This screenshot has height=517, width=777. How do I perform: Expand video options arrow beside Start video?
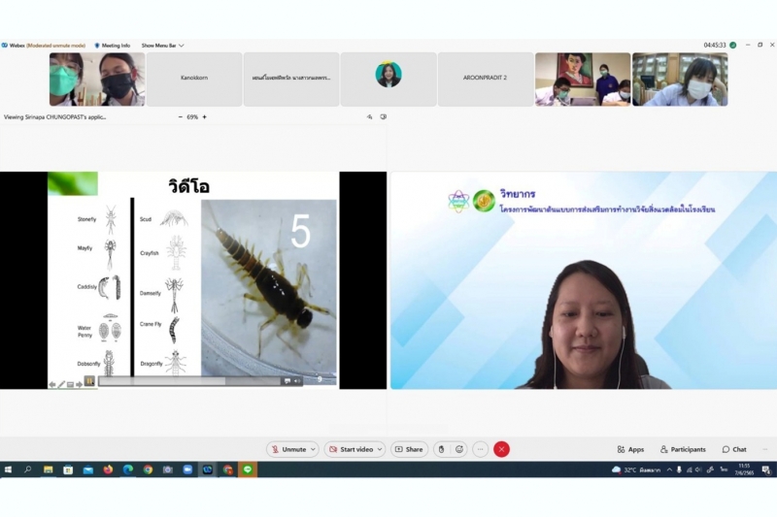click(x=380, y=449)
